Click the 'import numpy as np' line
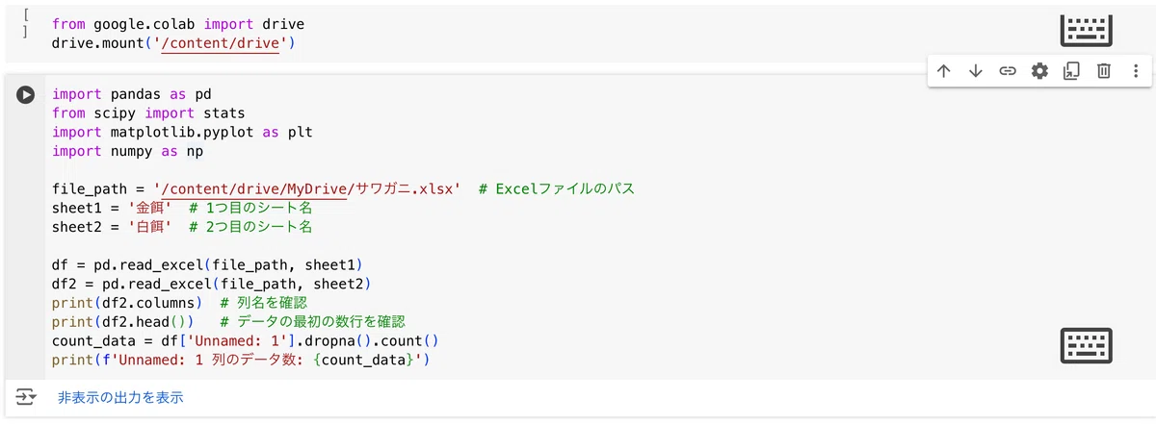 [127, 151]
